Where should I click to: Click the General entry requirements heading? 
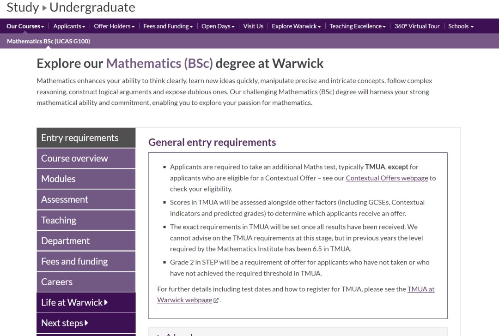pyautogui.click(x=212, y=143)
